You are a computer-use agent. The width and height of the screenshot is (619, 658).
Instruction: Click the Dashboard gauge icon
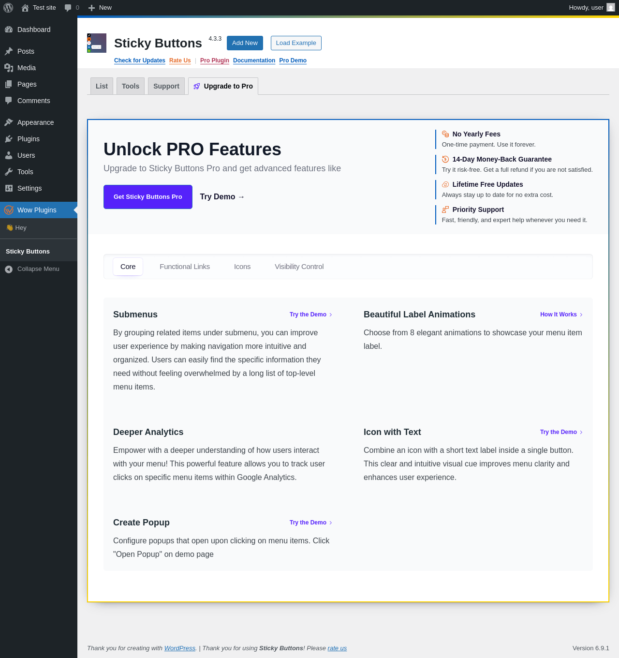pyautogui.click(x=9, y=30)
